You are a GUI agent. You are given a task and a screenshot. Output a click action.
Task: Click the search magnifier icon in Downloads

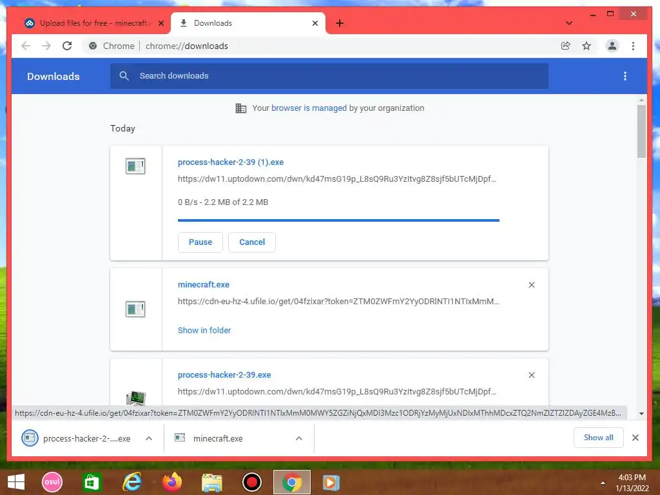(124, 76)
